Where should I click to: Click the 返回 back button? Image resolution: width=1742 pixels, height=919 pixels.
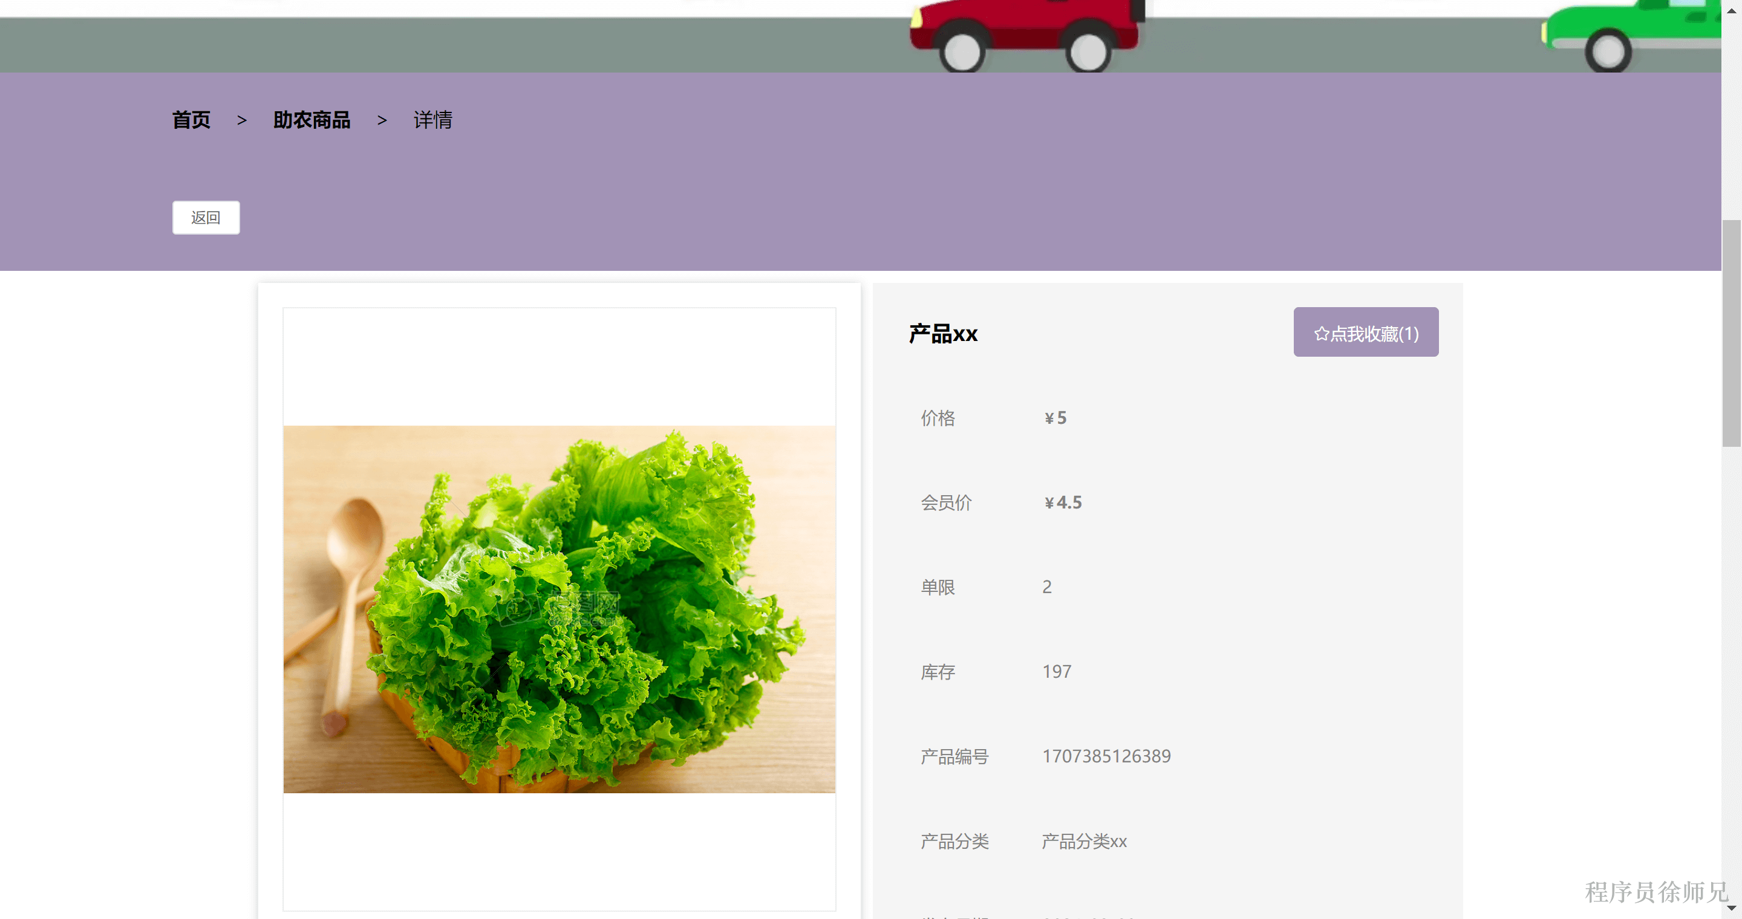206,217
